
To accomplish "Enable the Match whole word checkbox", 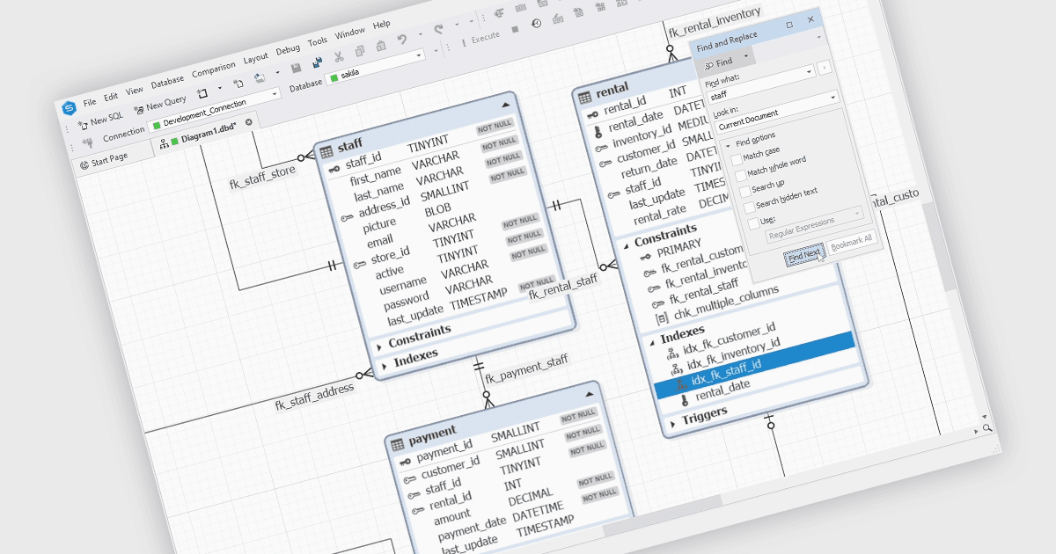I will coord(741,176).
